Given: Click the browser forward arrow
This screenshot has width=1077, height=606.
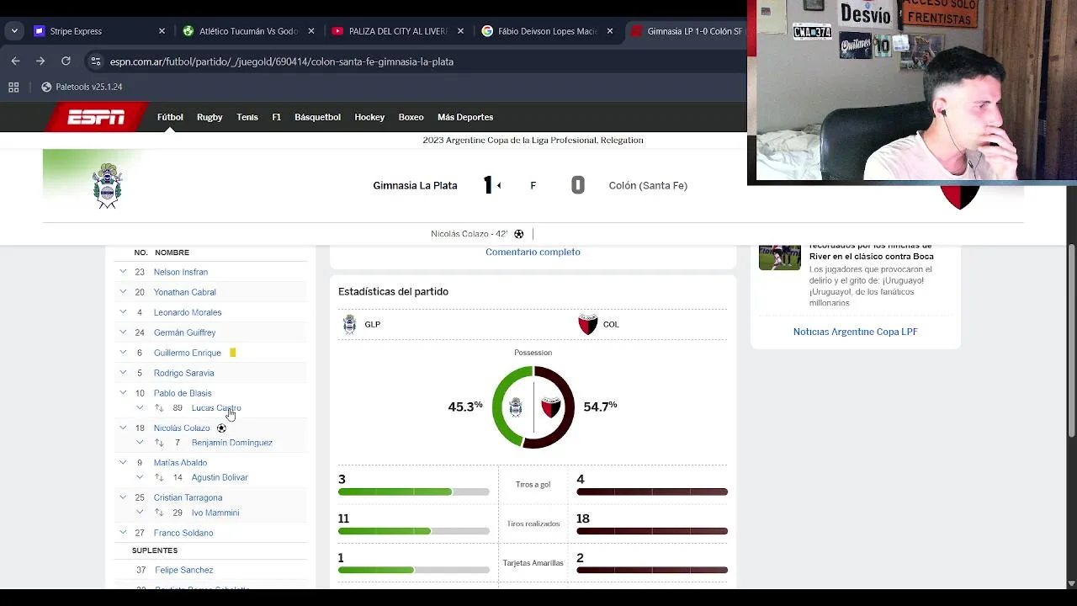Looking at the screenshot, I should coord(40,61).
